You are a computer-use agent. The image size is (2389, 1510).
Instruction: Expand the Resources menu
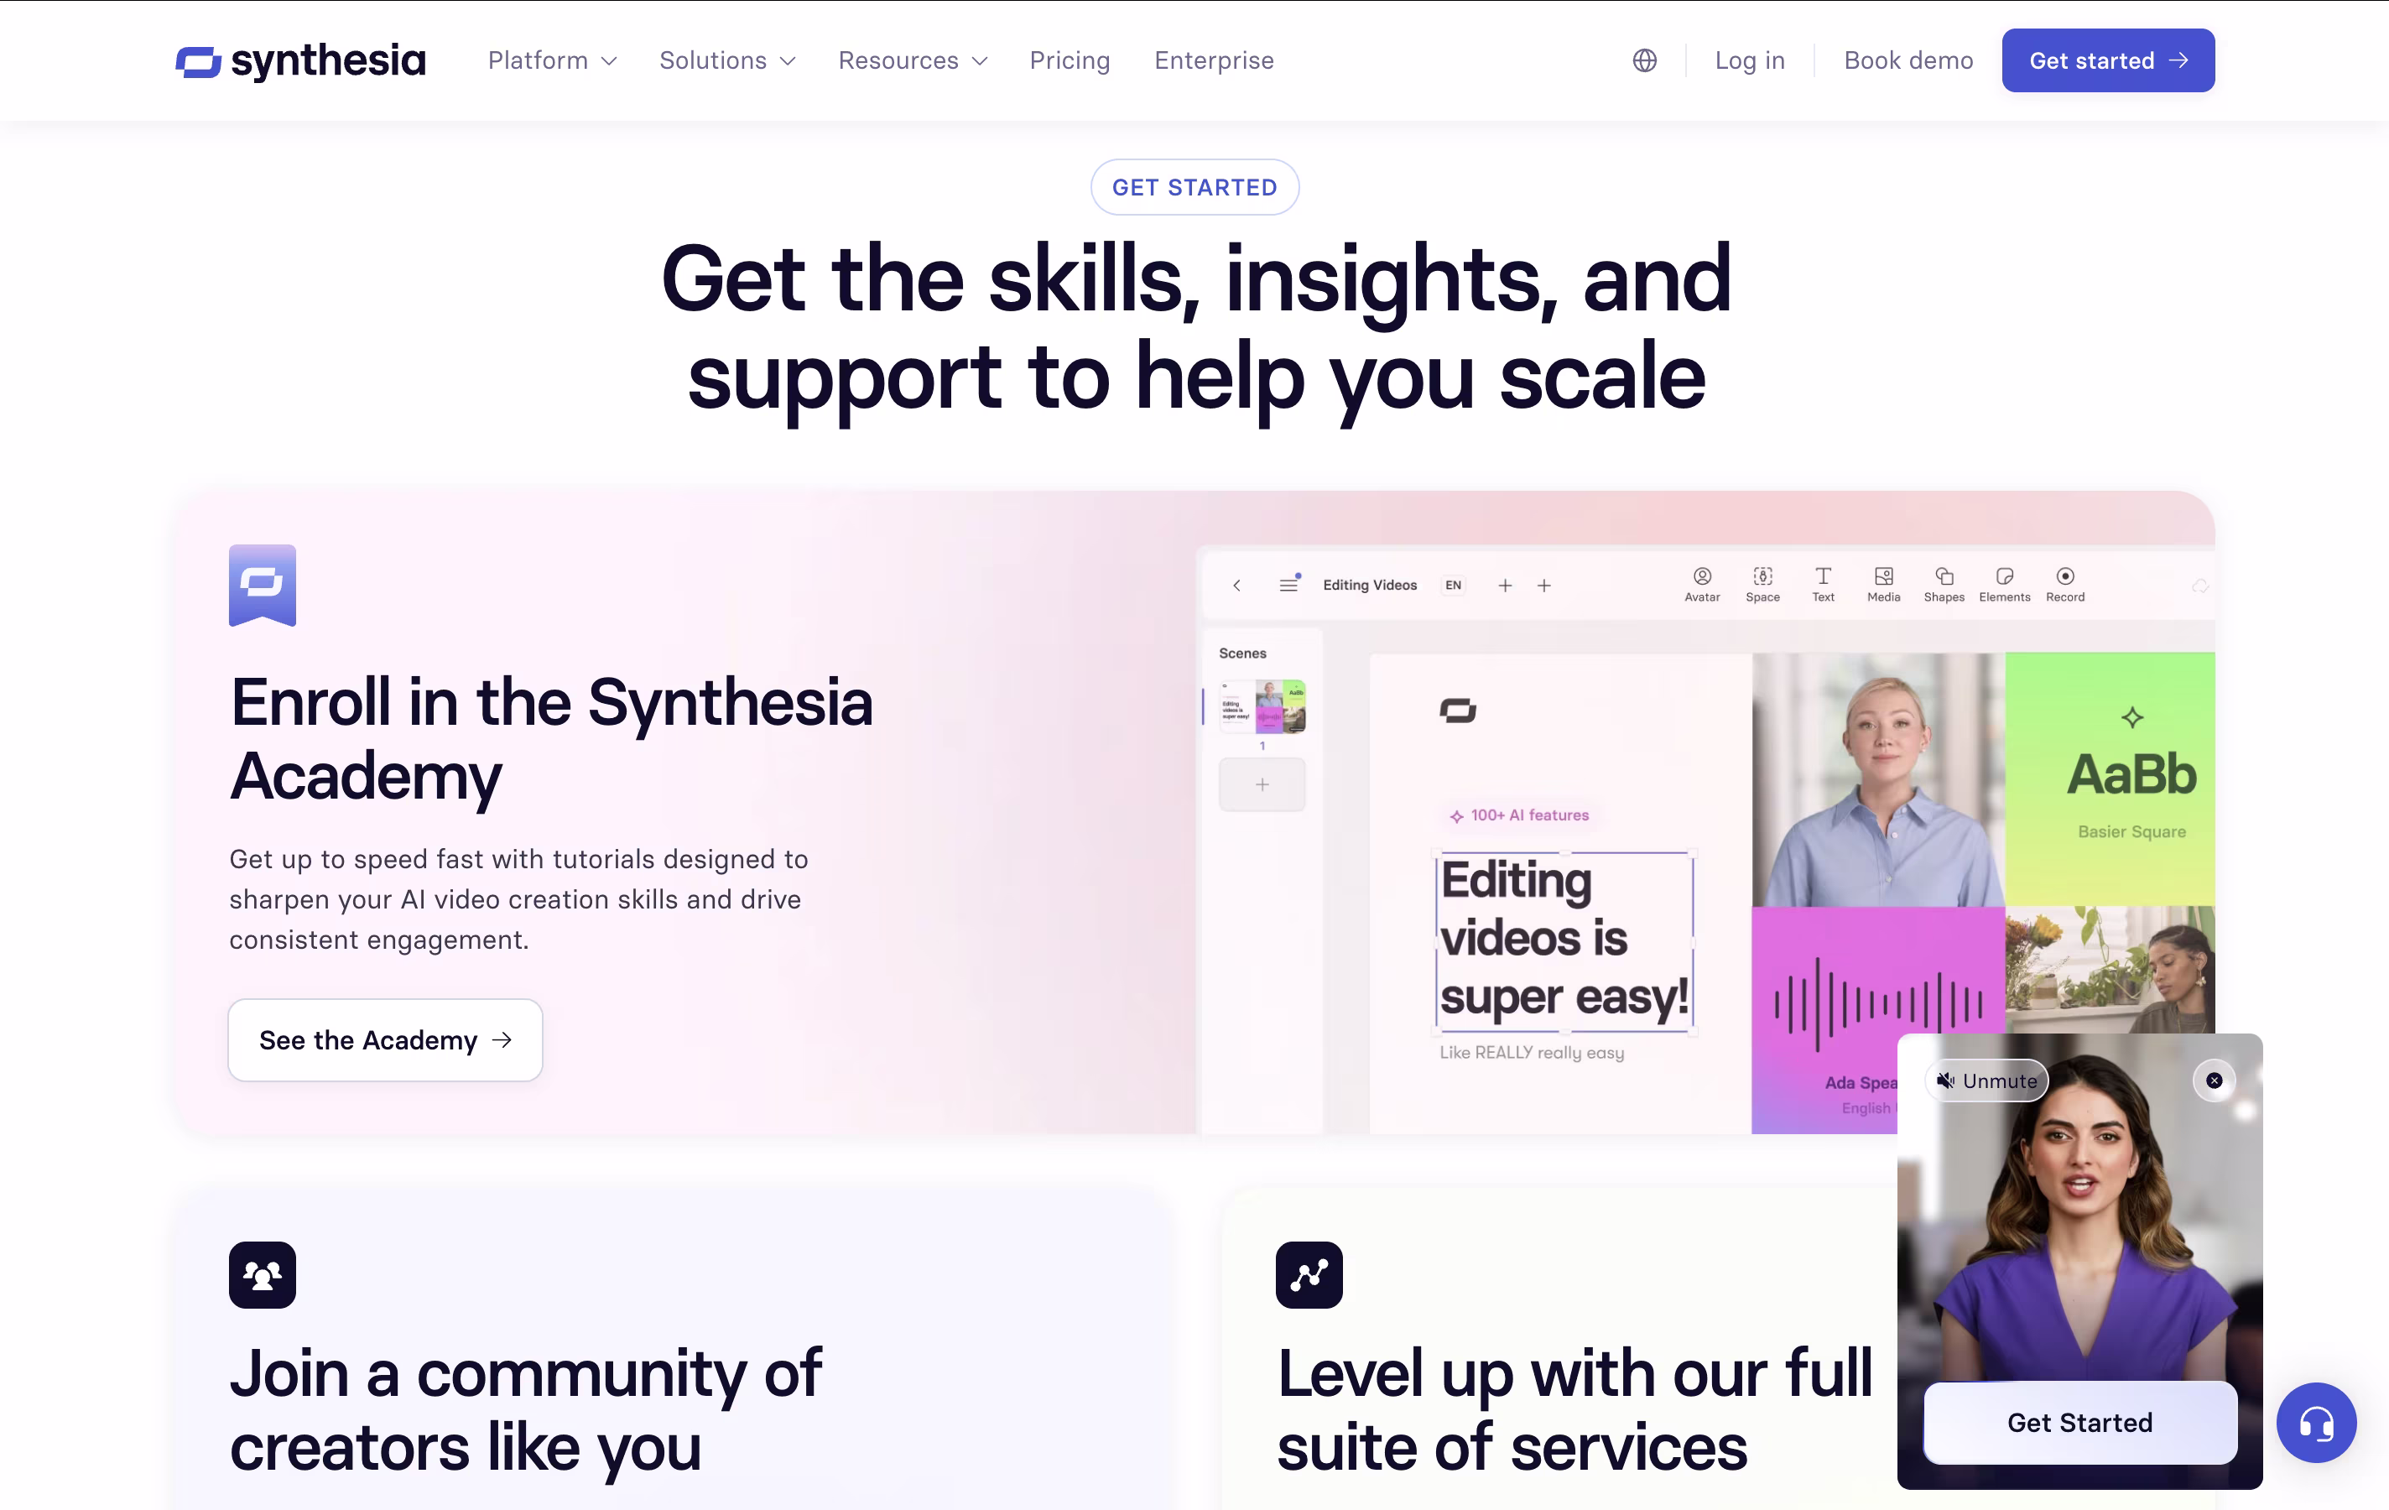point(913,60)
